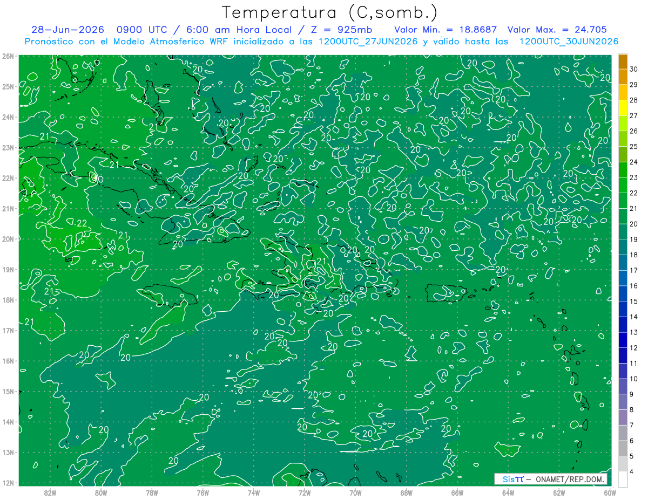This screenshot has width=648, height=500.
Task: Click the "70W" longitude label
Action: point(355,492)
